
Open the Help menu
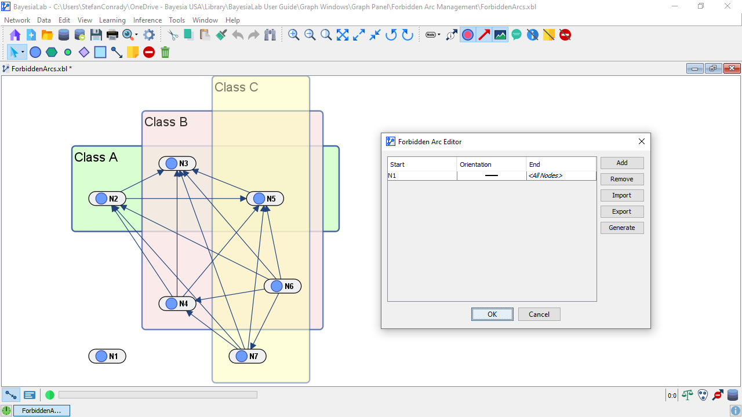pos(232,20)
